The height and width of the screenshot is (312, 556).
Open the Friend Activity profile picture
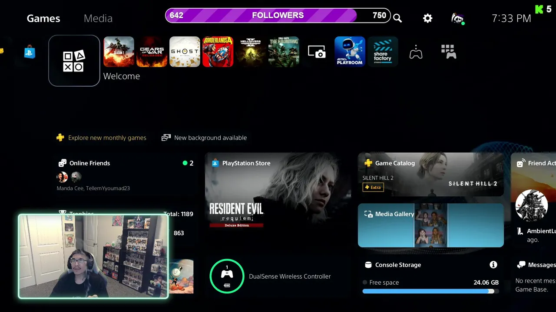[532, 206]
